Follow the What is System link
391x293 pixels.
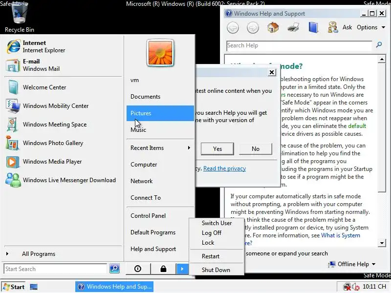click(x=341, y=235)
